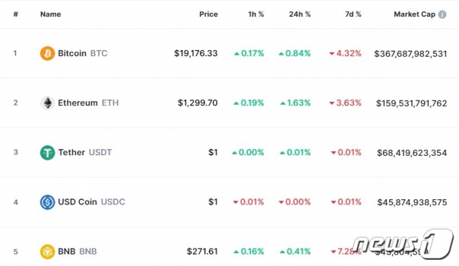Sort by the 7d % column header
The height and width of the screenshot is (266, 459).
click(353, 14)
